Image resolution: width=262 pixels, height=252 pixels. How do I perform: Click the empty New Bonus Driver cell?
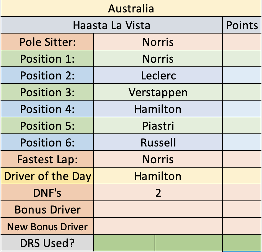[158, 226]
